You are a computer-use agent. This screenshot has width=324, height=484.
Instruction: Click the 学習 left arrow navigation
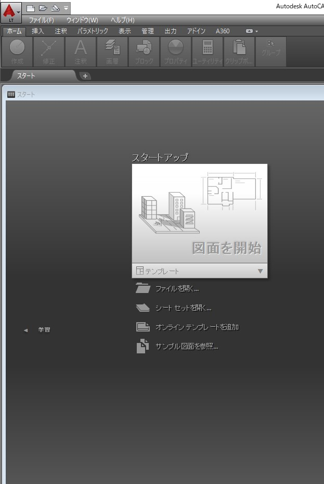click(x=27, y=330)
